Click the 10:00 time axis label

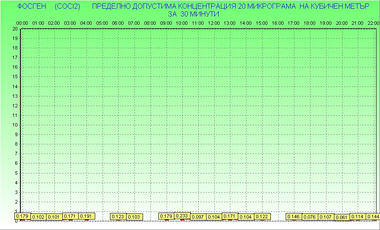click(182, 23)
